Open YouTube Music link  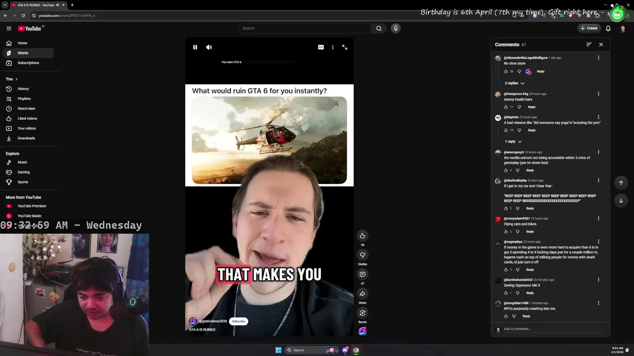point(28,216)
